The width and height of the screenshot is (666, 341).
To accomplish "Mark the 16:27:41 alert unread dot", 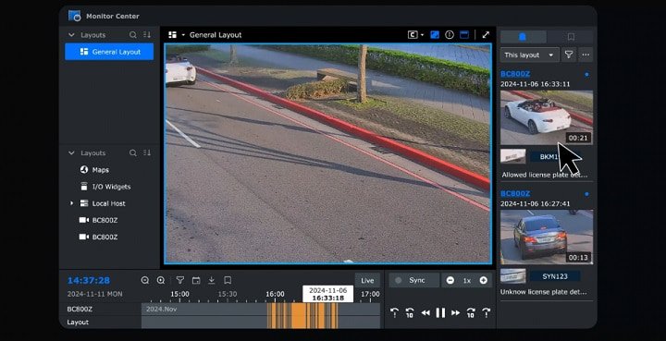I will 586,194.
